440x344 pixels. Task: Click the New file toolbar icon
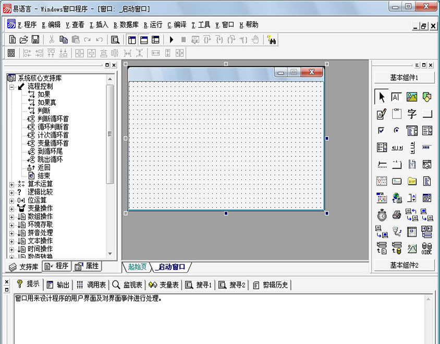[x=12, y=40]
